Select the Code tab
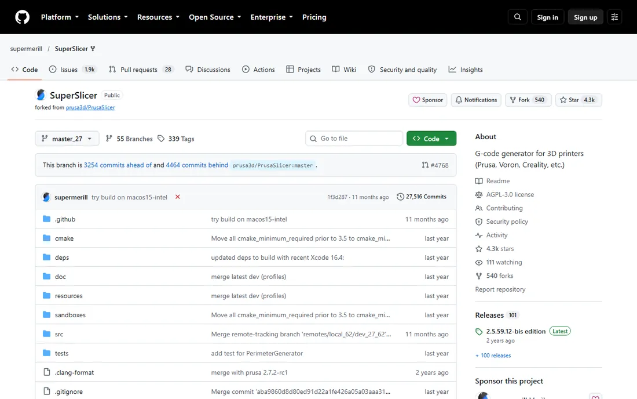Screen dimensions: 637x399 pos(24,70)
